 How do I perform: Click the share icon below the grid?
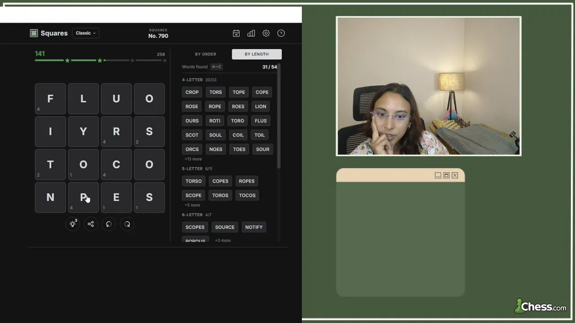point(91,224)
